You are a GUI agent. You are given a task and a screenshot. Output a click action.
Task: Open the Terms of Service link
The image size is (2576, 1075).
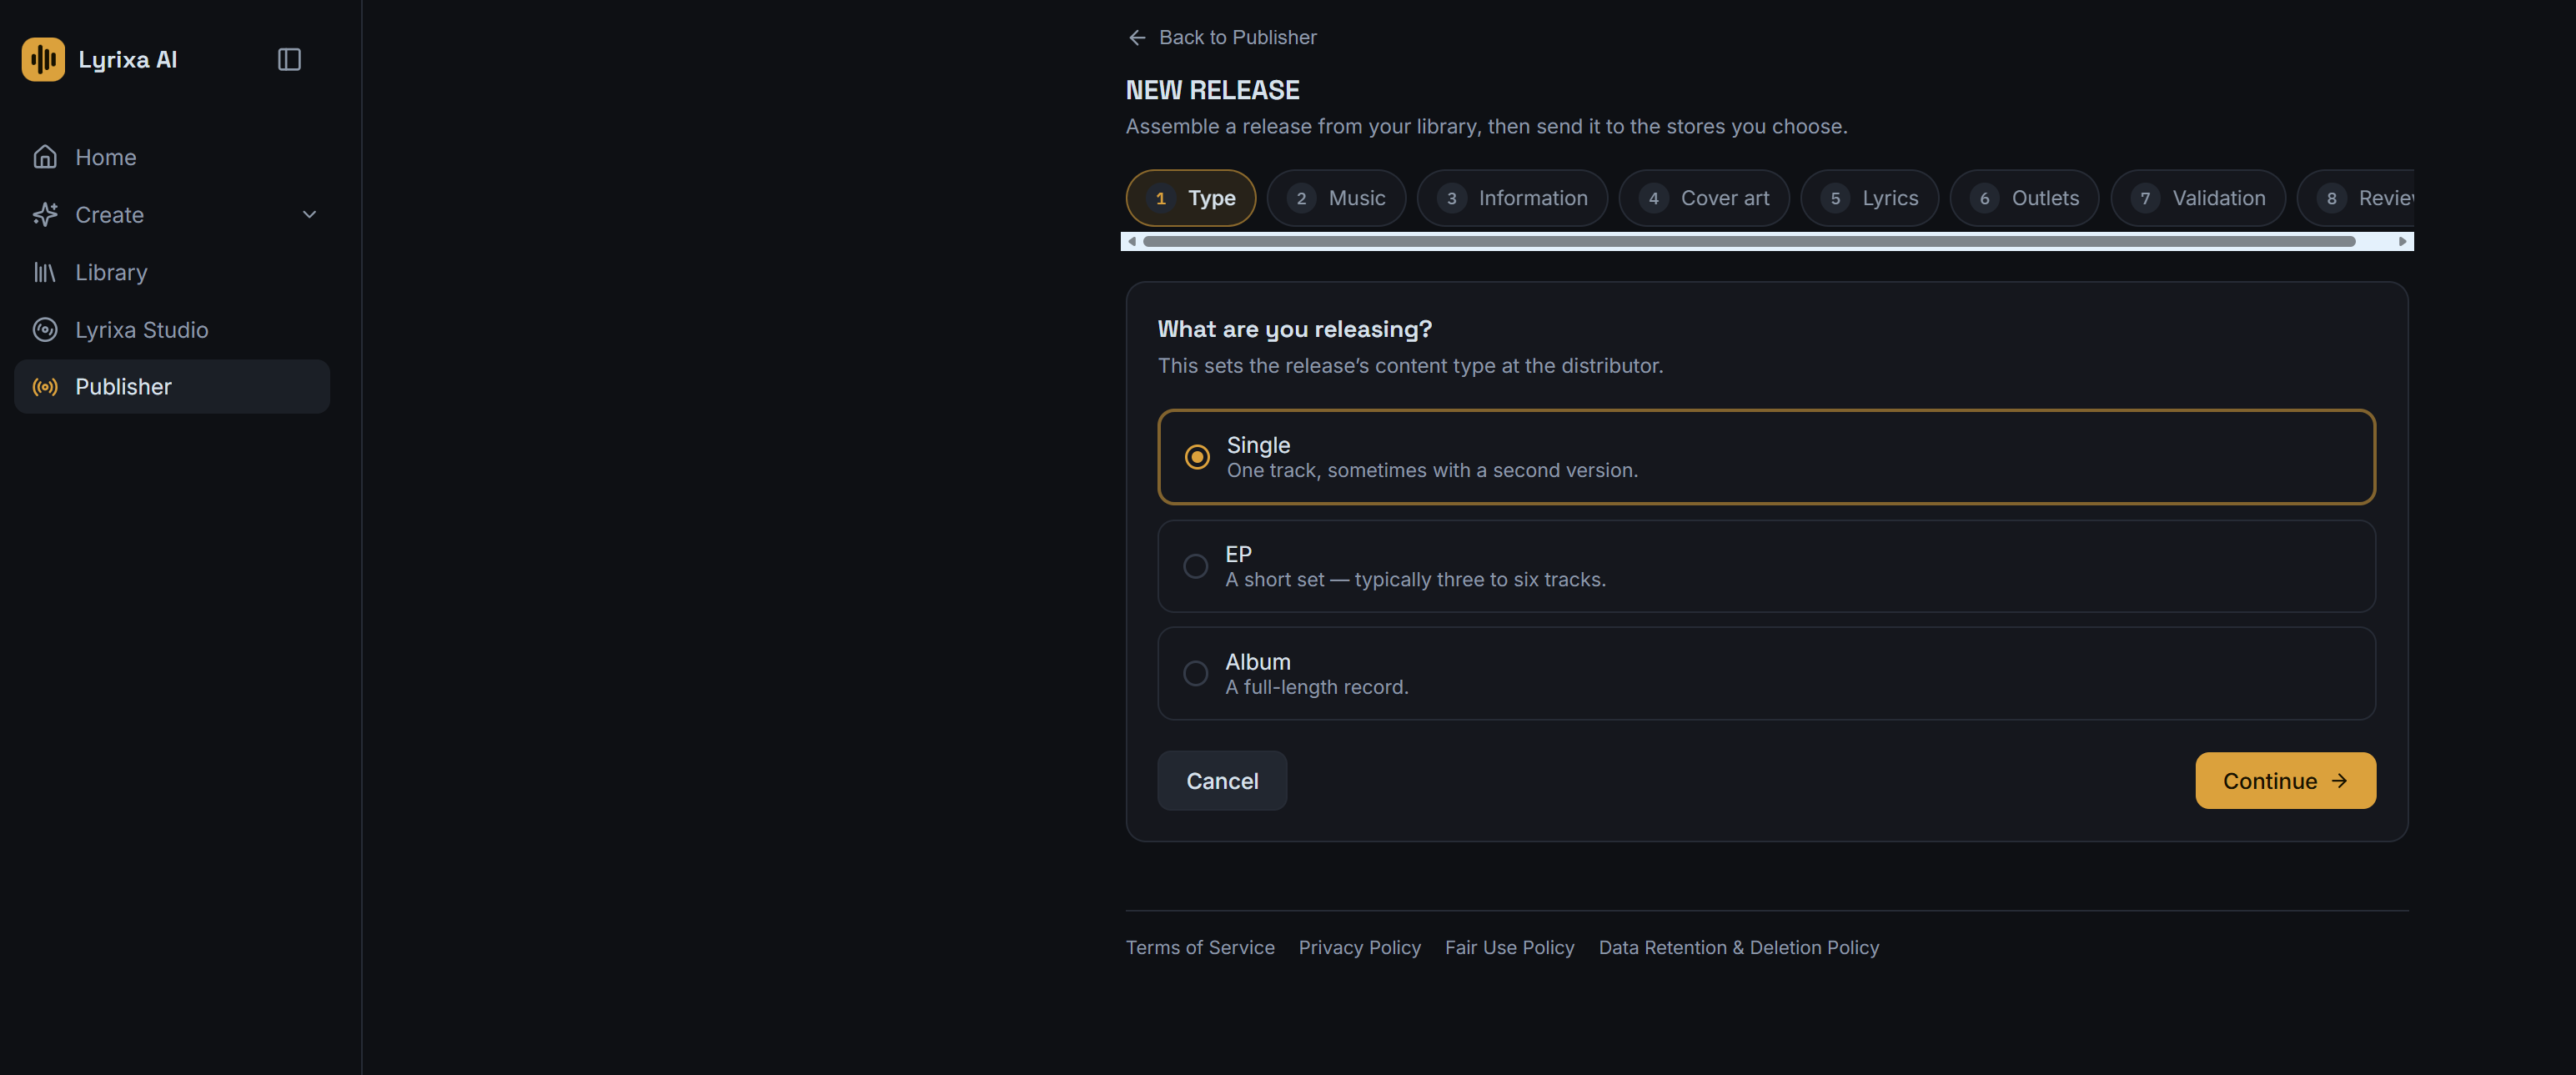pos(1200,947)
